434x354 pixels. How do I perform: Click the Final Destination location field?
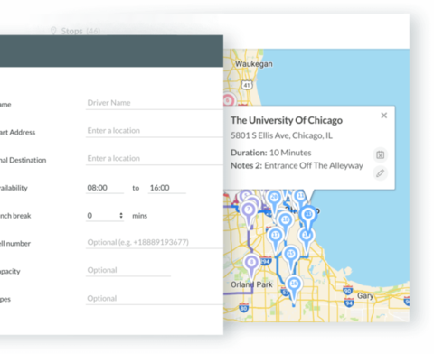[155, 158]
